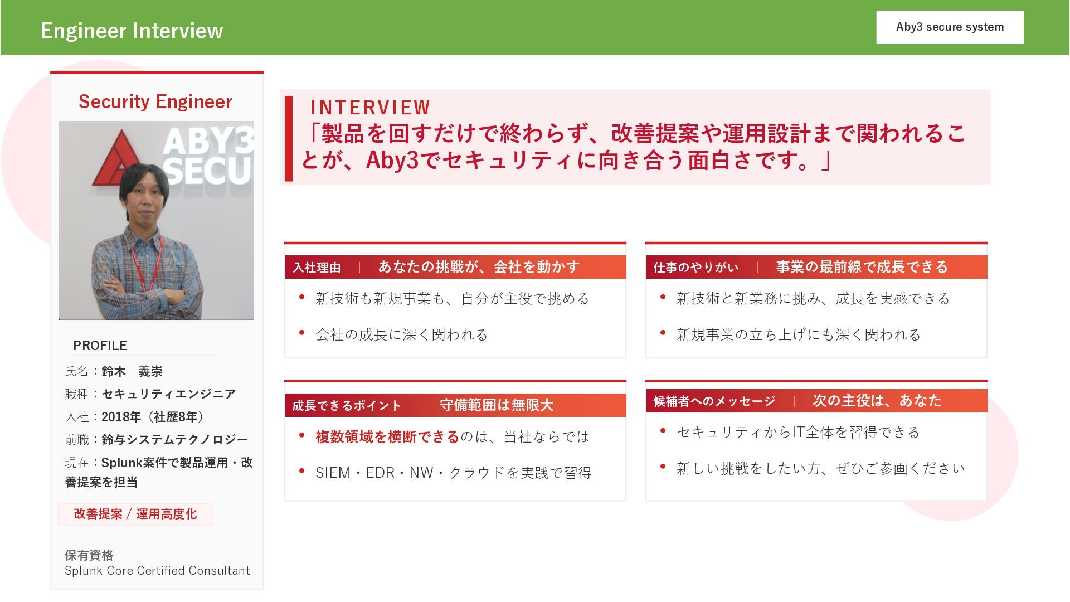Viewport: 1070px width, 602px height.
Task: Click bullet "新規事業の立ち上げにも深く関われる"
Action: coord(799,335)
